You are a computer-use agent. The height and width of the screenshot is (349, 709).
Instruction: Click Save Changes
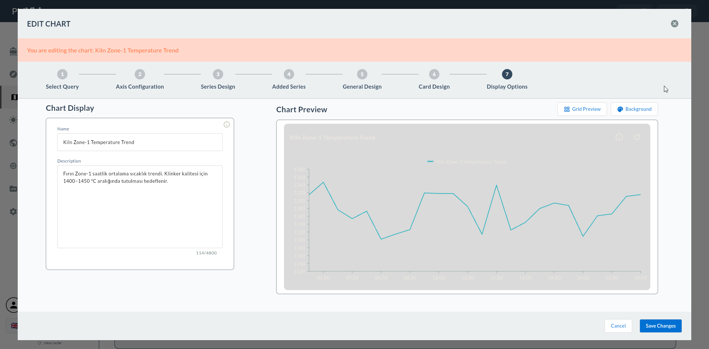[661, 326]
